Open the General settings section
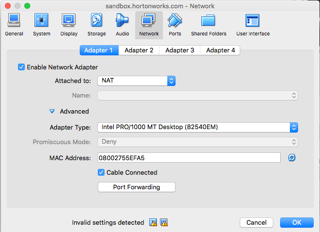This screenshot has height=232, width=320. 14,25
